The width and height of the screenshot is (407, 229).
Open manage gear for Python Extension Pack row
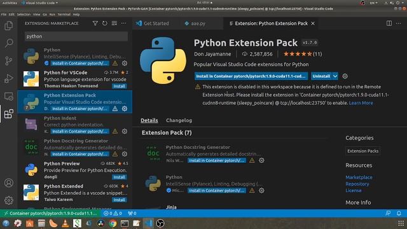pyautogui.click(x=125, y=109)
